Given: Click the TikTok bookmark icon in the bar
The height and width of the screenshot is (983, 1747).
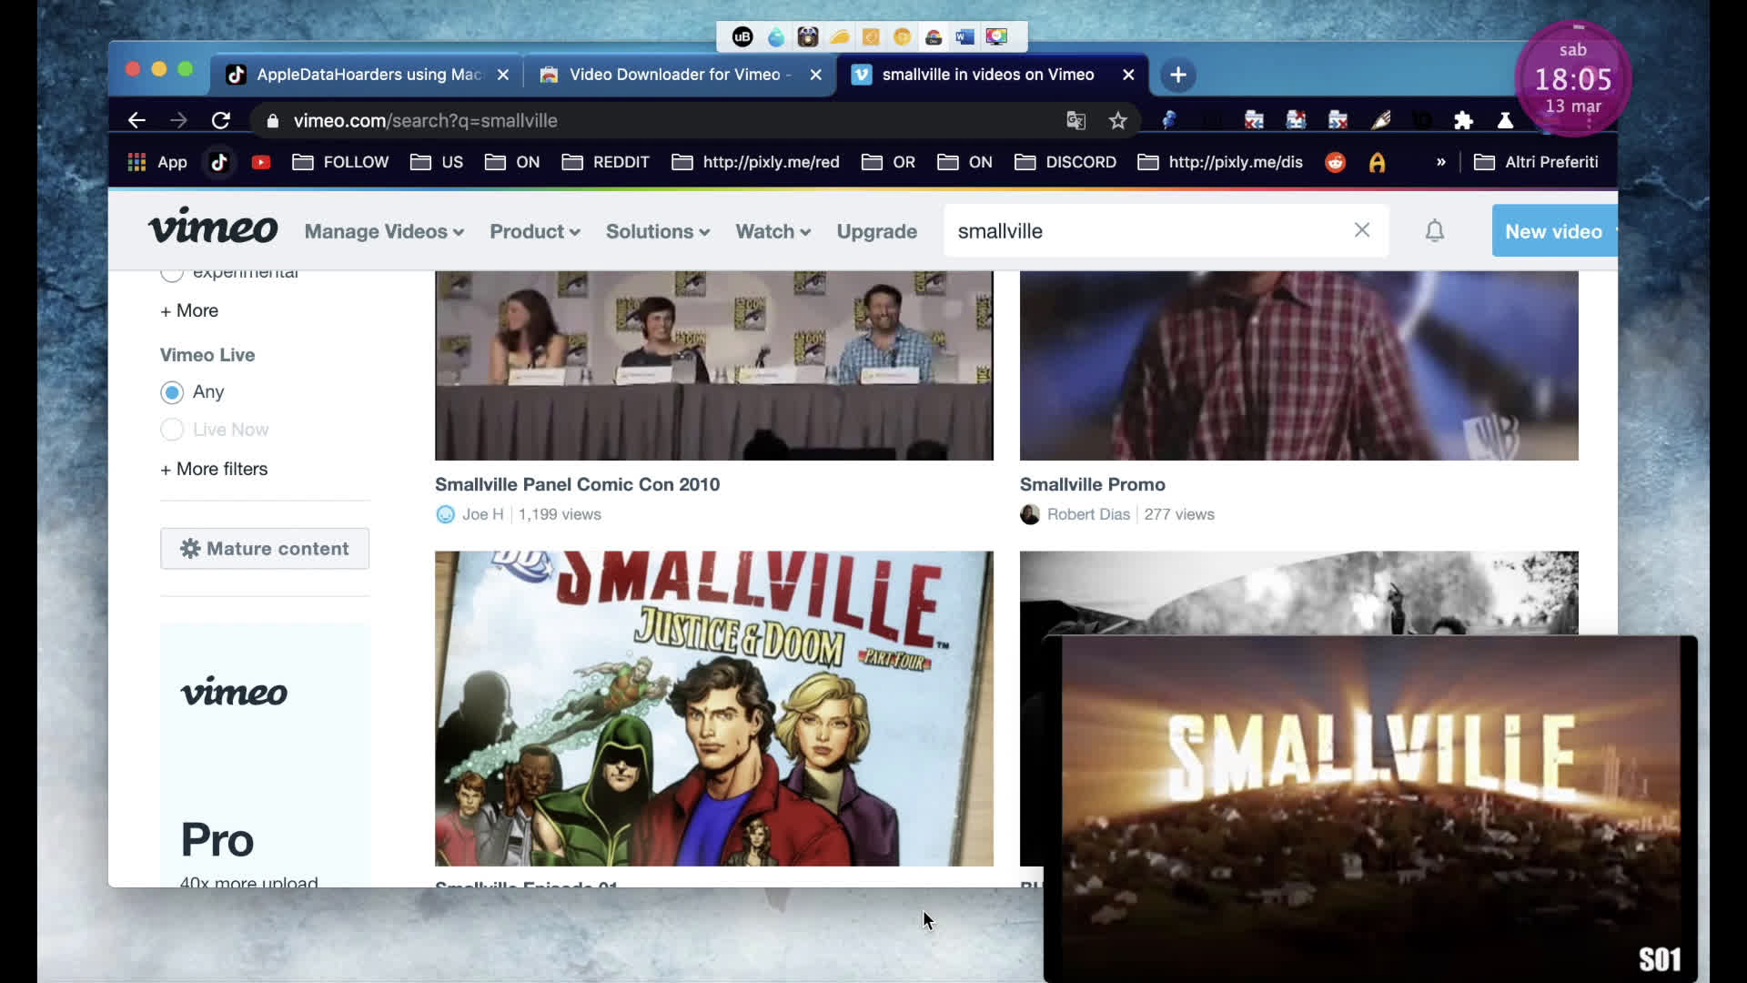Looking at the screenshot, I should [x=217, y=162].
